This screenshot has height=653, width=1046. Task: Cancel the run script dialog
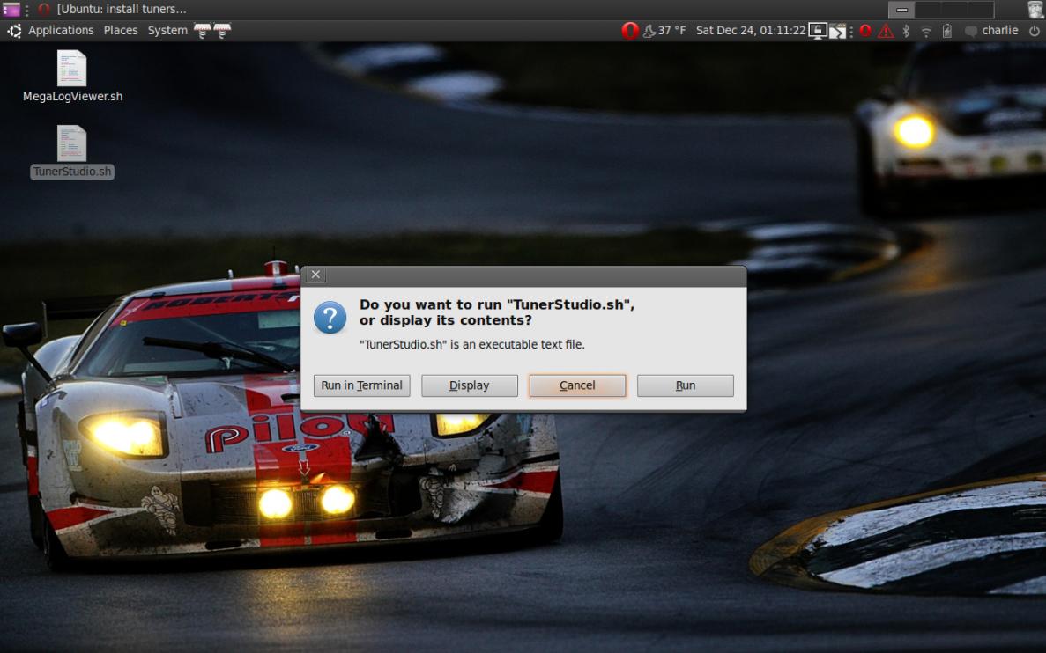click(577, 385)
